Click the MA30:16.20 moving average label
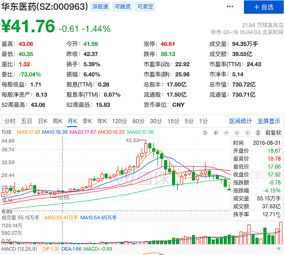285x255 pixels. click(x=111, y=132)
